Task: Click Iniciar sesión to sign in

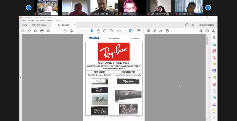Action: pos(206,25)
